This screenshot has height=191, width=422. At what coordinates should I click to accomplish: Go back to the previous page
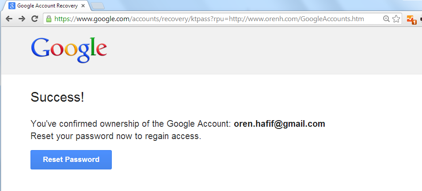click(8, 19)
